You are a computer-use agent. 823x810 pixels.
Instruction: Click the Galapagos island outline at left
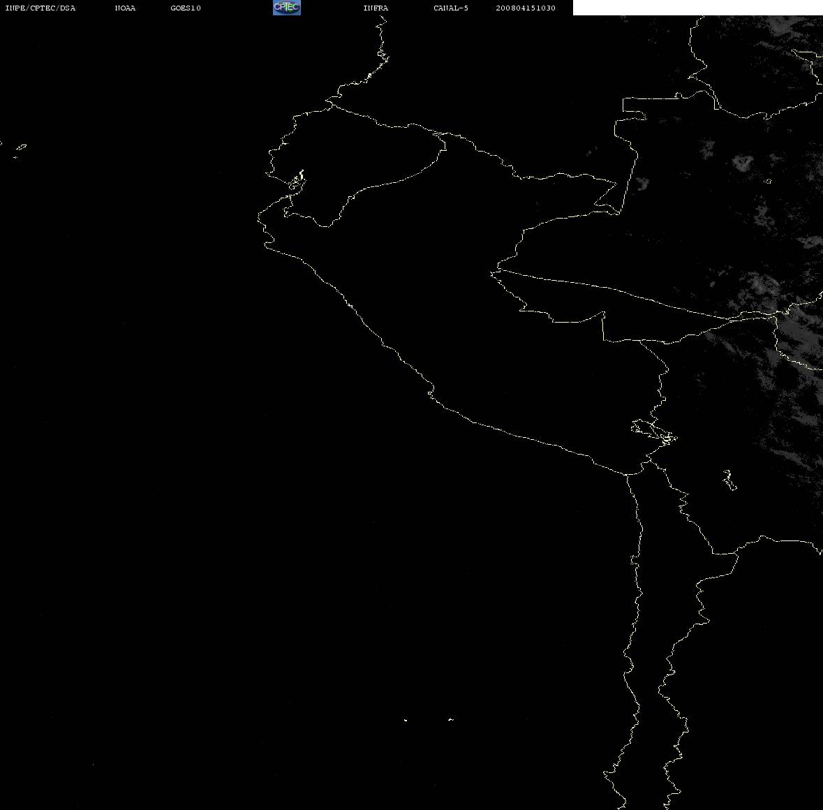pyautogui.click(x=20, y=148)
